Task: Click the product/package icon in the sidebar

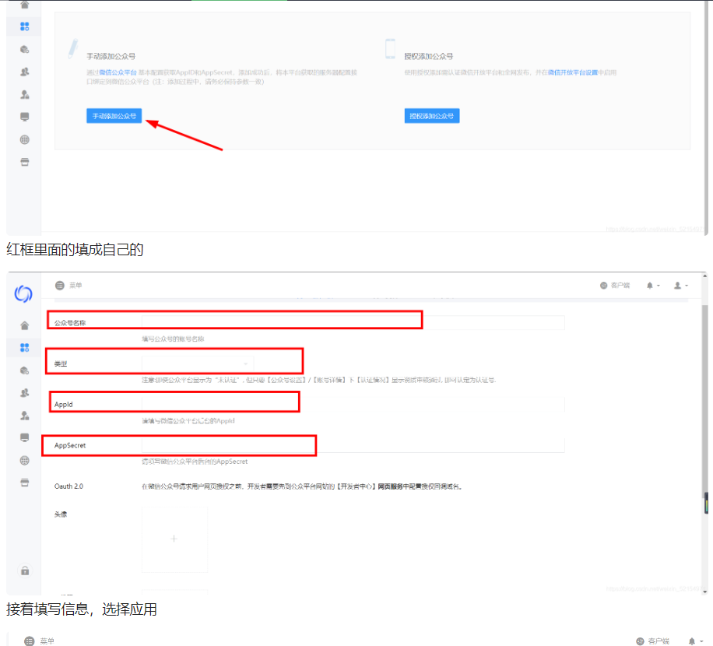Action: 23,48
